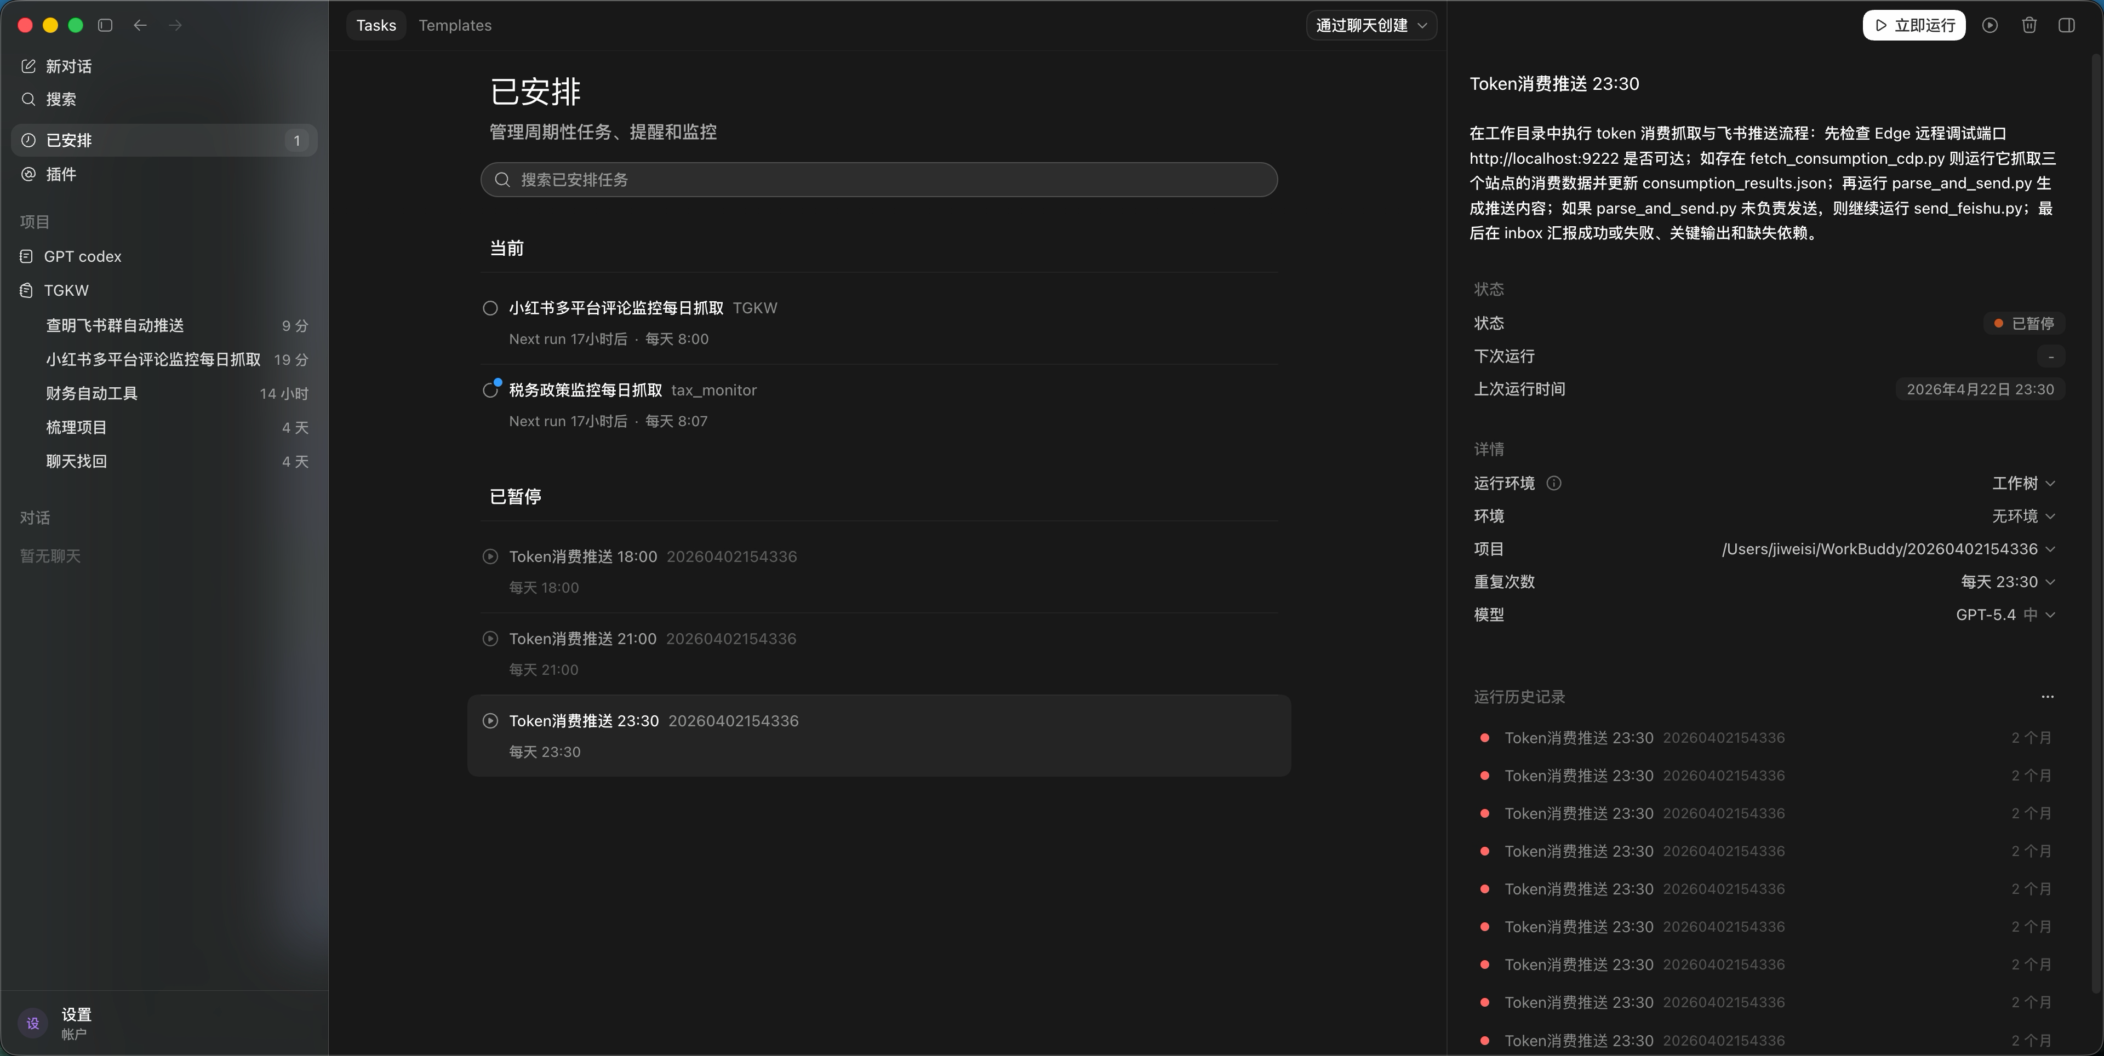Open 查明飞书群自动推送 conversation
Viewport: 2104px width, 1056px height.
tap(164, 326)
